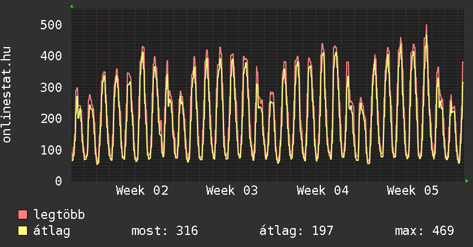Click the Week 05 axis label

click(413, 191)
